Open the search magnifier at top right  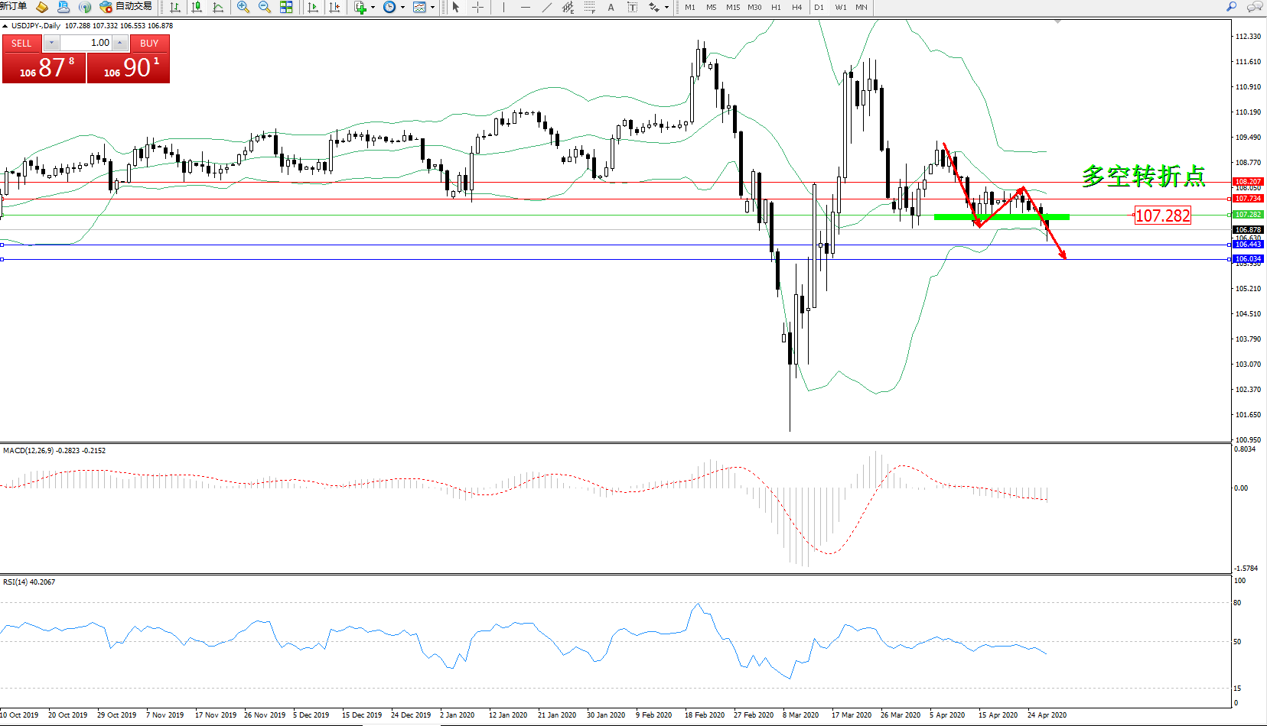(x=1231, y=7)
